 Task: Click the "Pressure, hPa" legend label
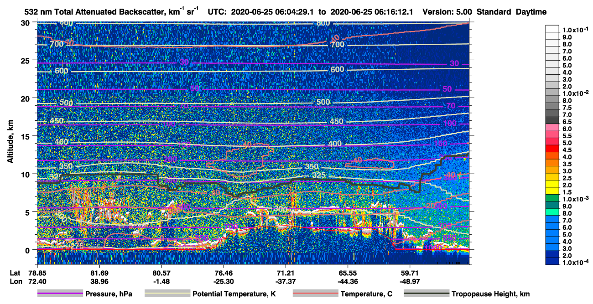(109, 294)
